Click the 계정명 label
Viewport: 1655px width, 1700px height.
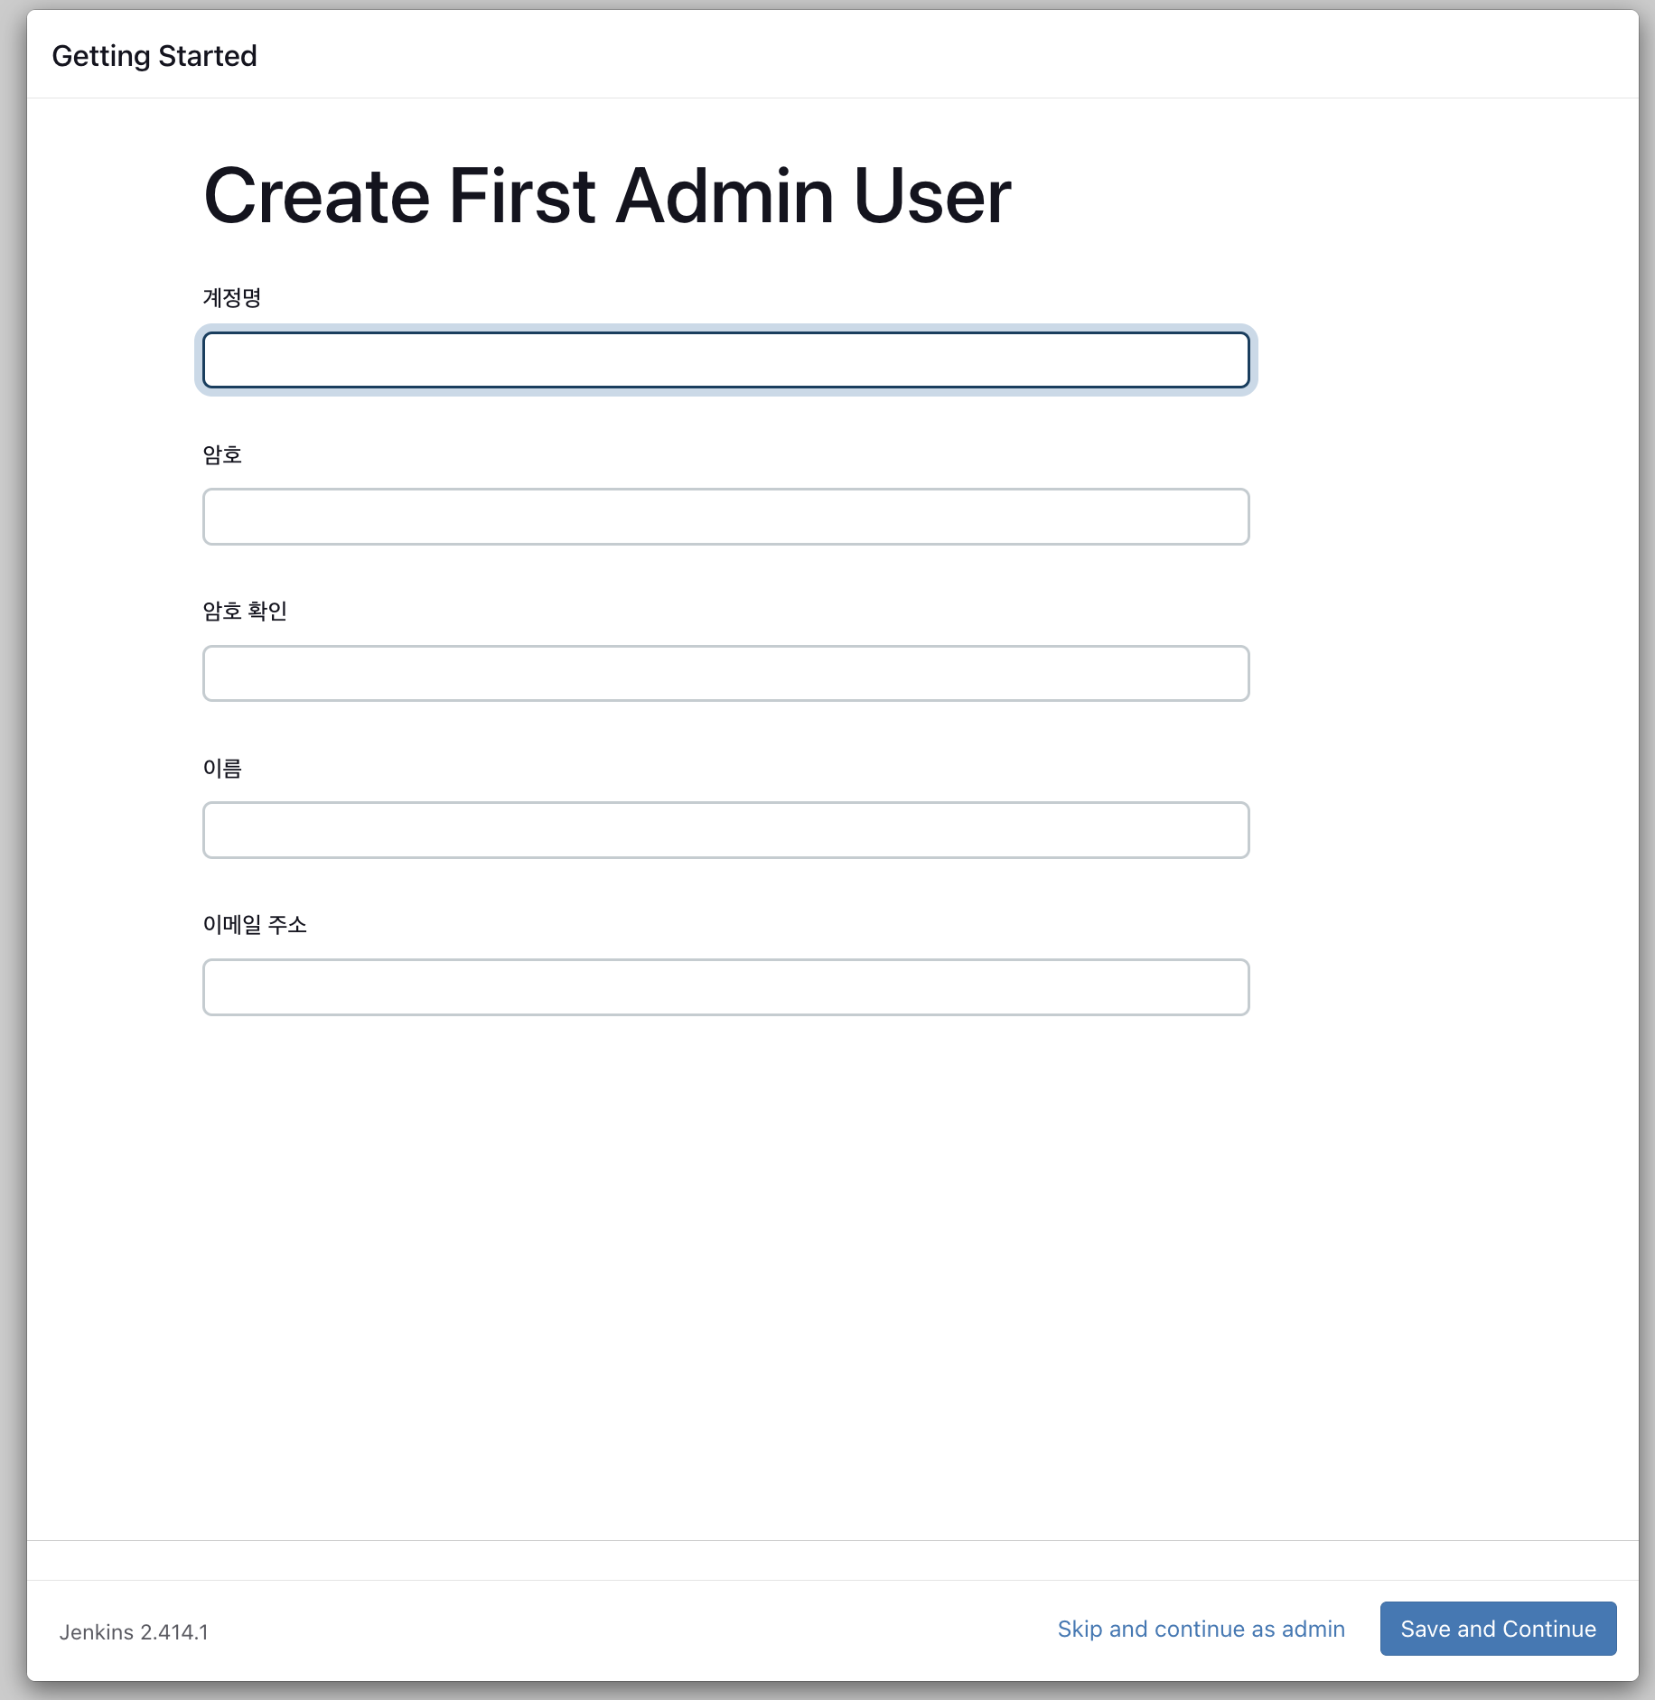(x=232, y=298)
